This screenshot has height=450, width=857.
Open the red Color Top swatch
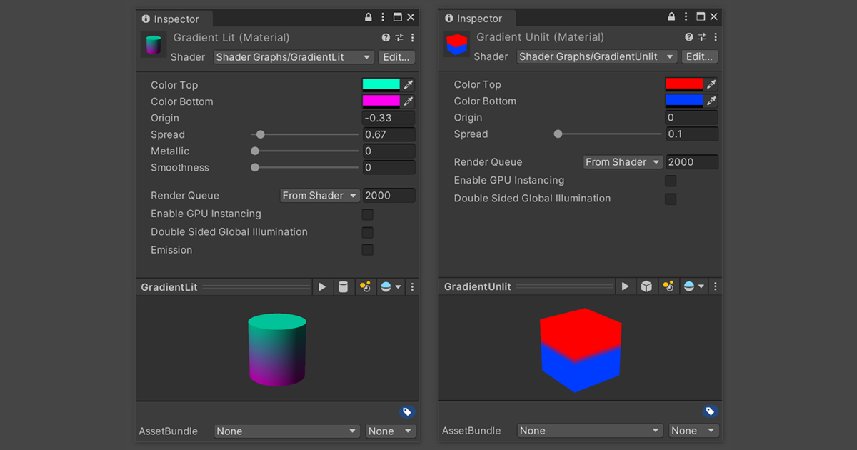pos(684,84)
